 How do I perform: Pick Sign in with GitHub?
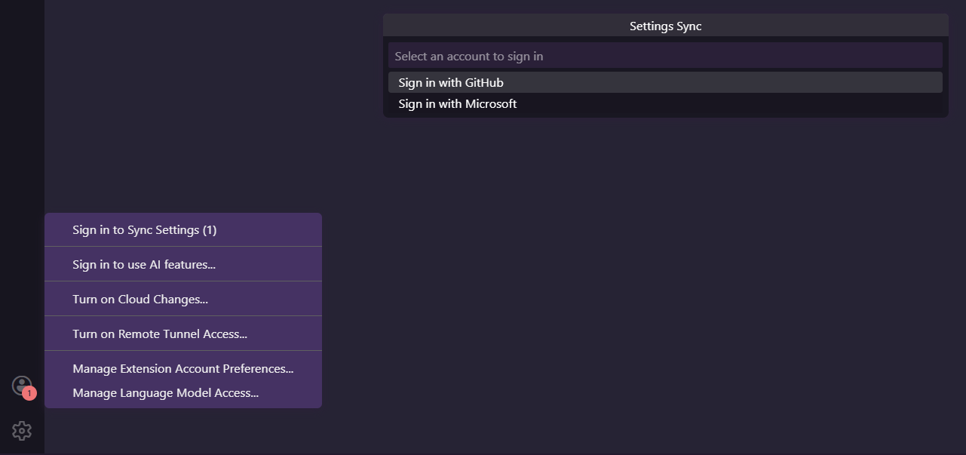(x=451, y=83)
